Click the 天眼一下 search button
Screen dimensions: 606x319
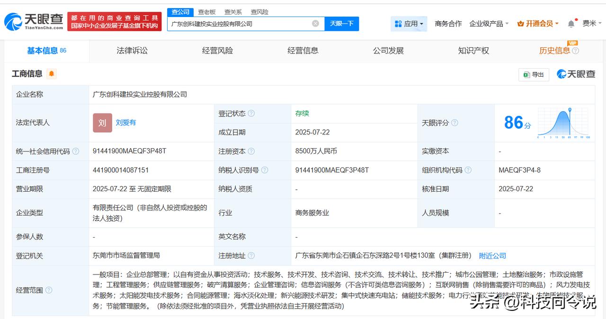(x=342, y=24)
